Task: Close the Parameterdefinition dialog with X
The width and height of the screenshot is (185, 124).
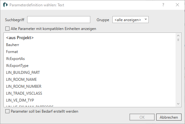Action: 177,5
